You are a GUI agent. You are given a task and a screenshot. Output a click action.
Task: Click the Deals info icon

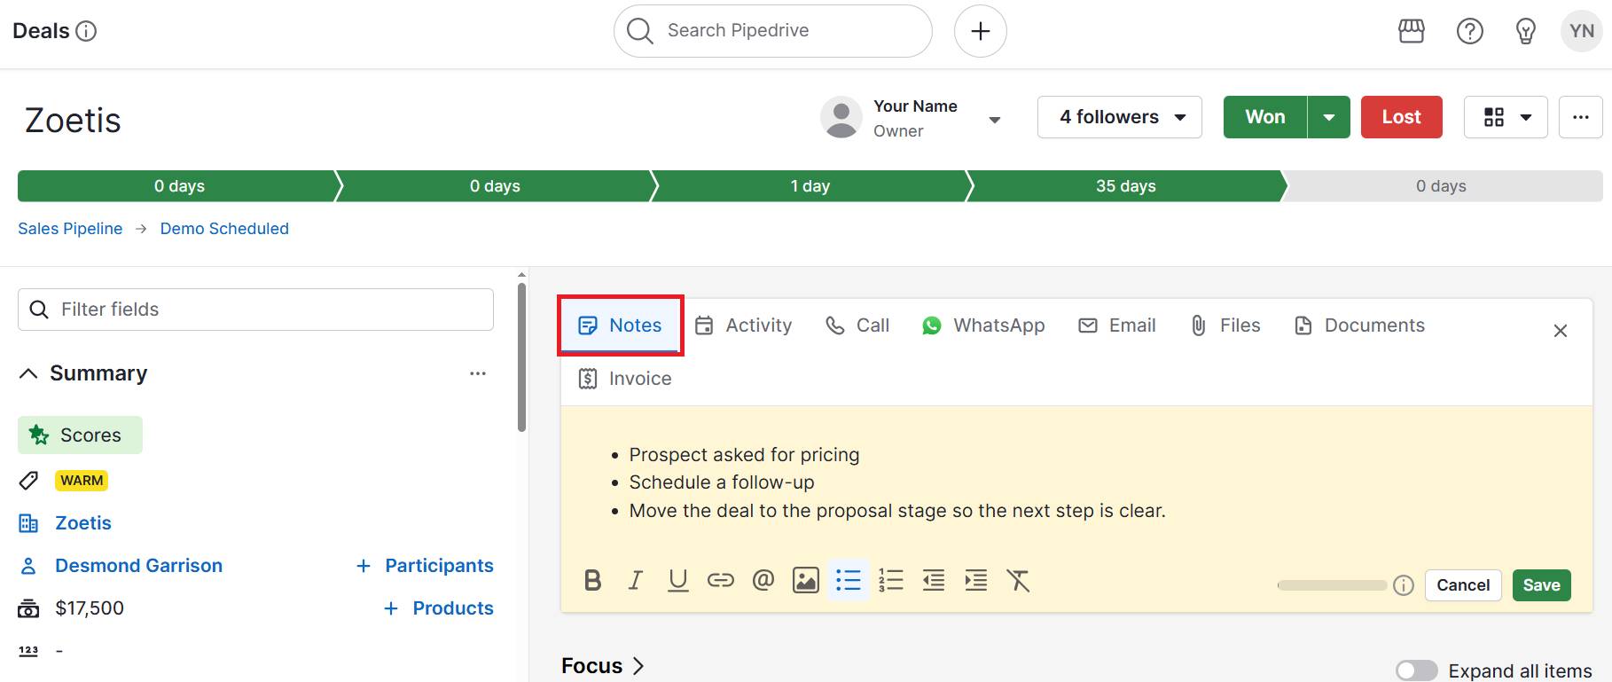click(x=86, y=31)
